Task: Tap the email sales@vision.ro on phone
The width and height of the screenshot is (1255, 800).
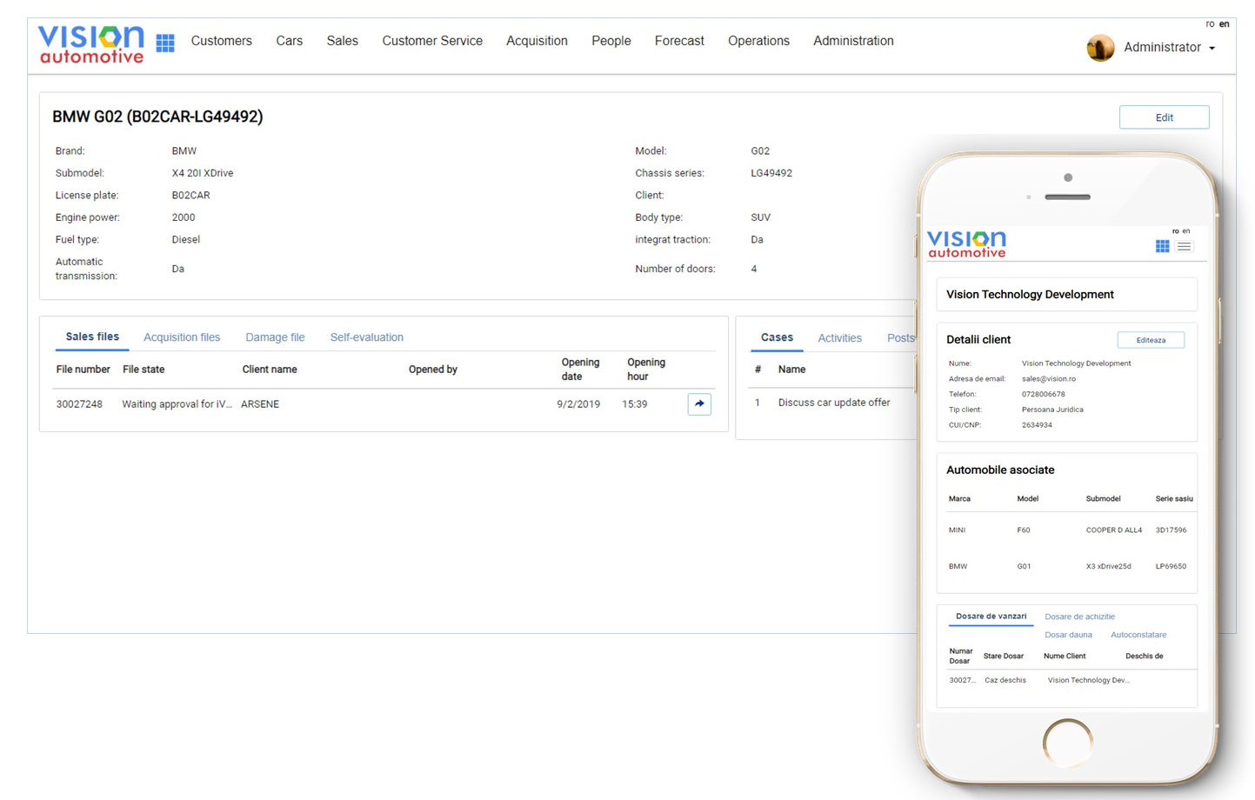Action: point(1048,379)
